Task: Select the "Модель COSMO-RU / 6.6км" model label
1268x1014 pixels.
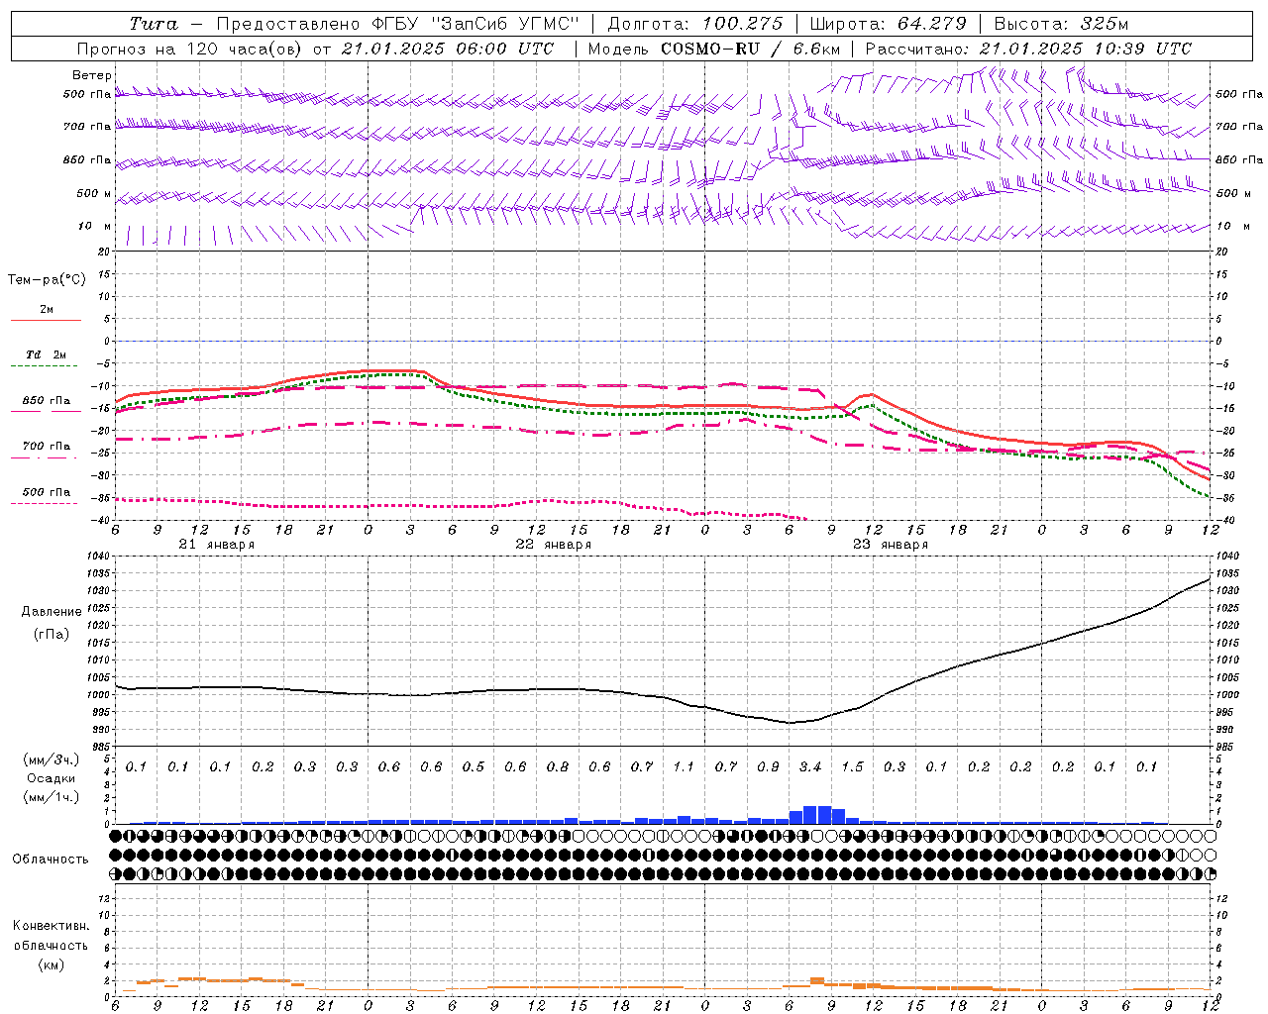Action: point(714,49)
